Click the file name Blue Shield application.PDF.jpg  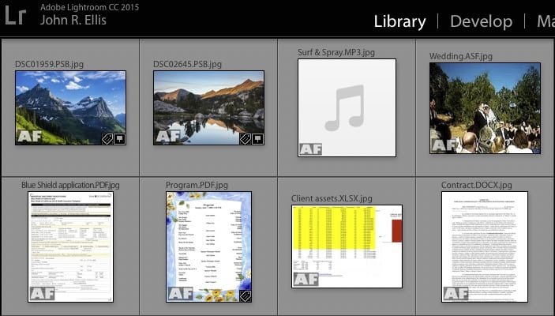click(70, 185)
